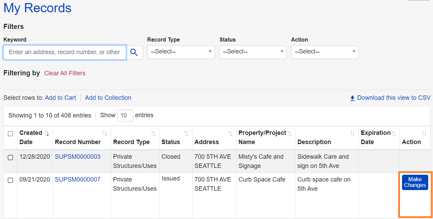Tick checkbox for record SUPSM0000003

coord(10,157)
